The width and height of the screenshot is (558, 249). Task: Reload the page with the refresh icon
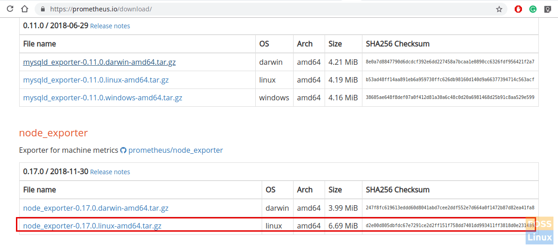point(10,9)
